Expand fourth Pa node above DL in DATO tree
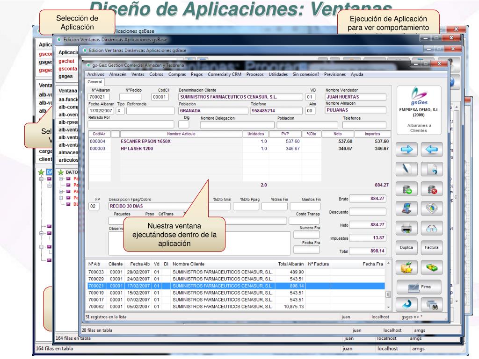Image resolution: width=479 pixels, height=359 pixels. click(61, 198)
